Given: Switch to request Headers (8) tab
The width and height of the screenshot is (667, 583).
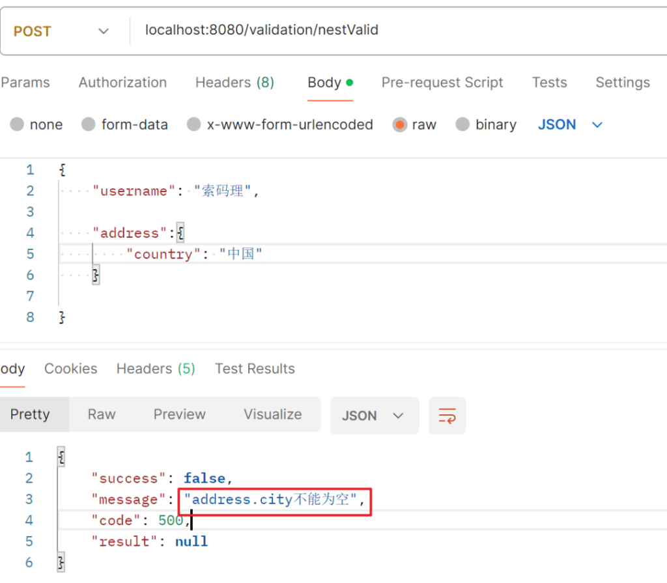Looking at the screenshot, I should [234, 83].
